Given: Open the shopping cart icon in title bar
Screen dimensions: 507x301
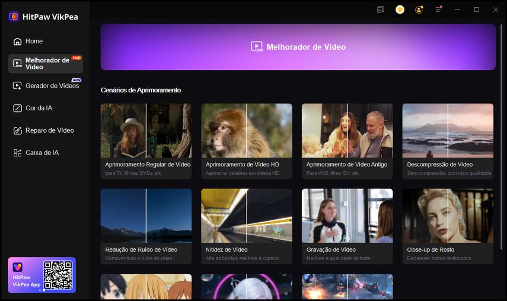Looking at the screenshot, I should (x=400, y=9).
